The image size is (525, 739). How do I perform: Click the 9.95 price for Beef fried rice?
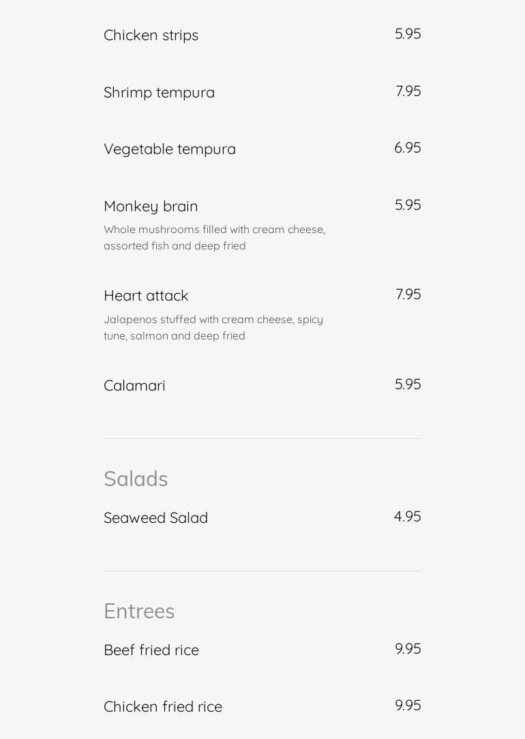(x=408, y=648)
